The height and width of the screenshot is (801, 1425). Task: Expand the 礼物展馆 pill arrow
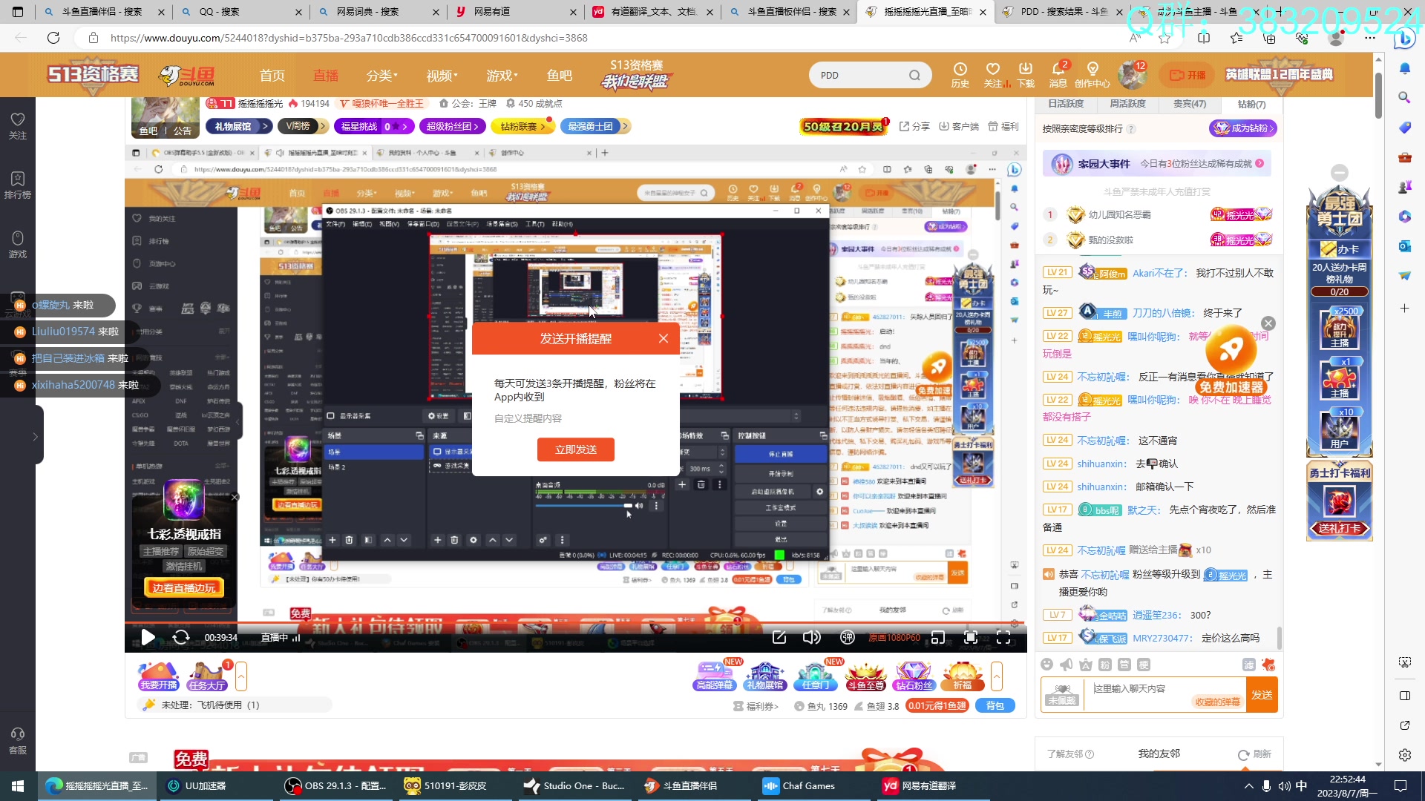[265, 126]
